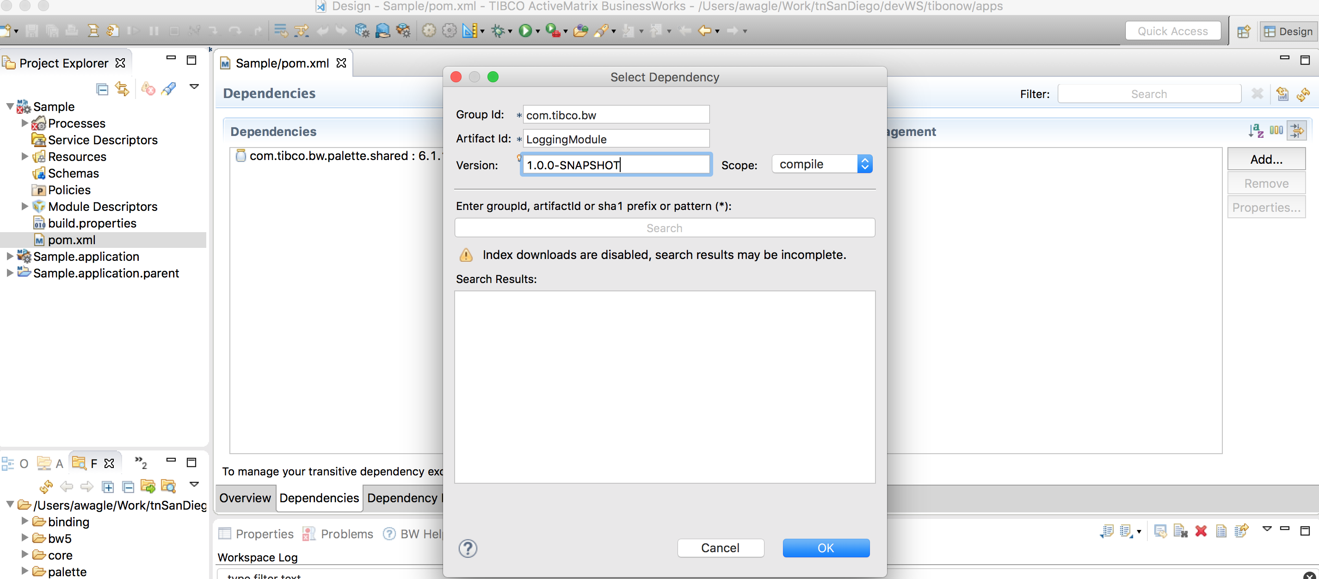Image resolution: width=1319 pixels, height=579 pixels.
Task: Click the back arrow navigation icon in toolbar
Action: (704, 31)
